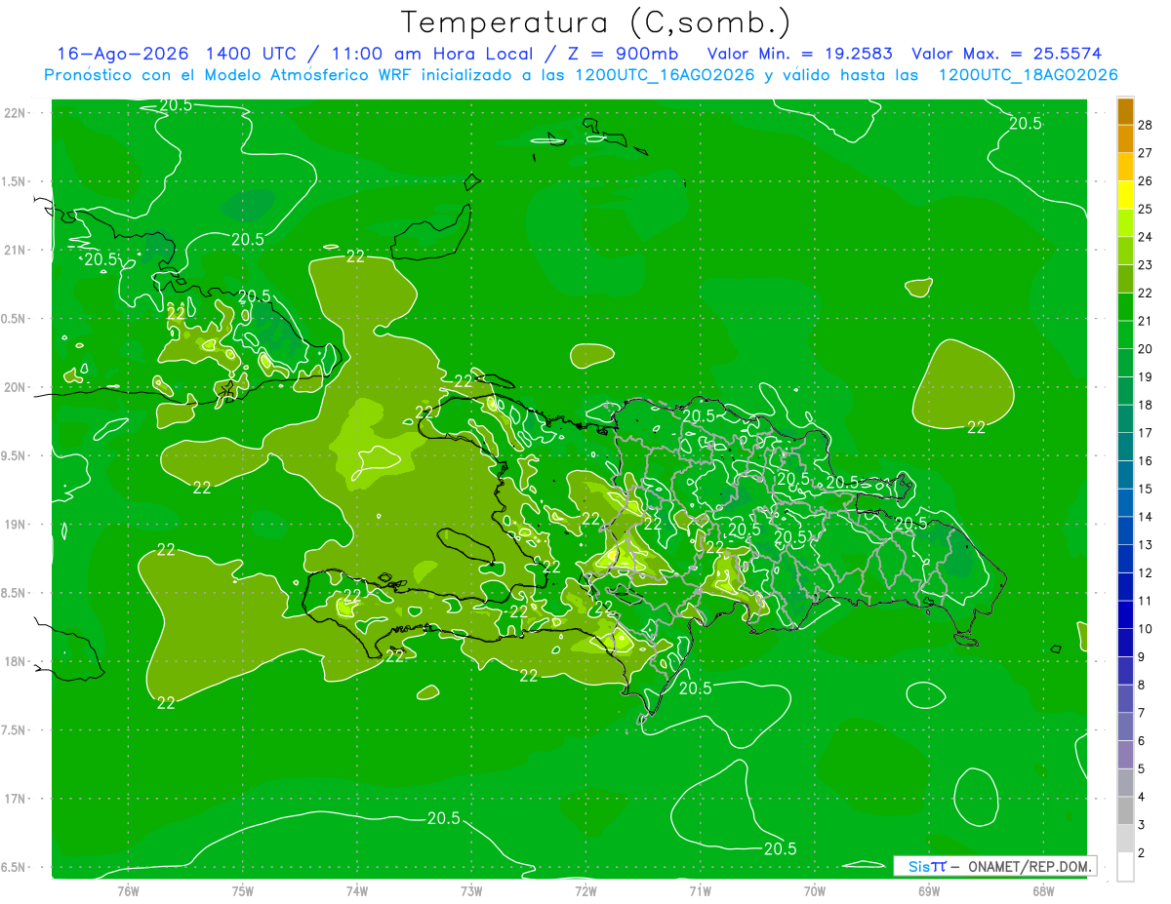The height and width of the screenshot is (904, 1171).
Task: Click the "Valor Min. = 19.2583" value
Action: click(x=800, y=54)
